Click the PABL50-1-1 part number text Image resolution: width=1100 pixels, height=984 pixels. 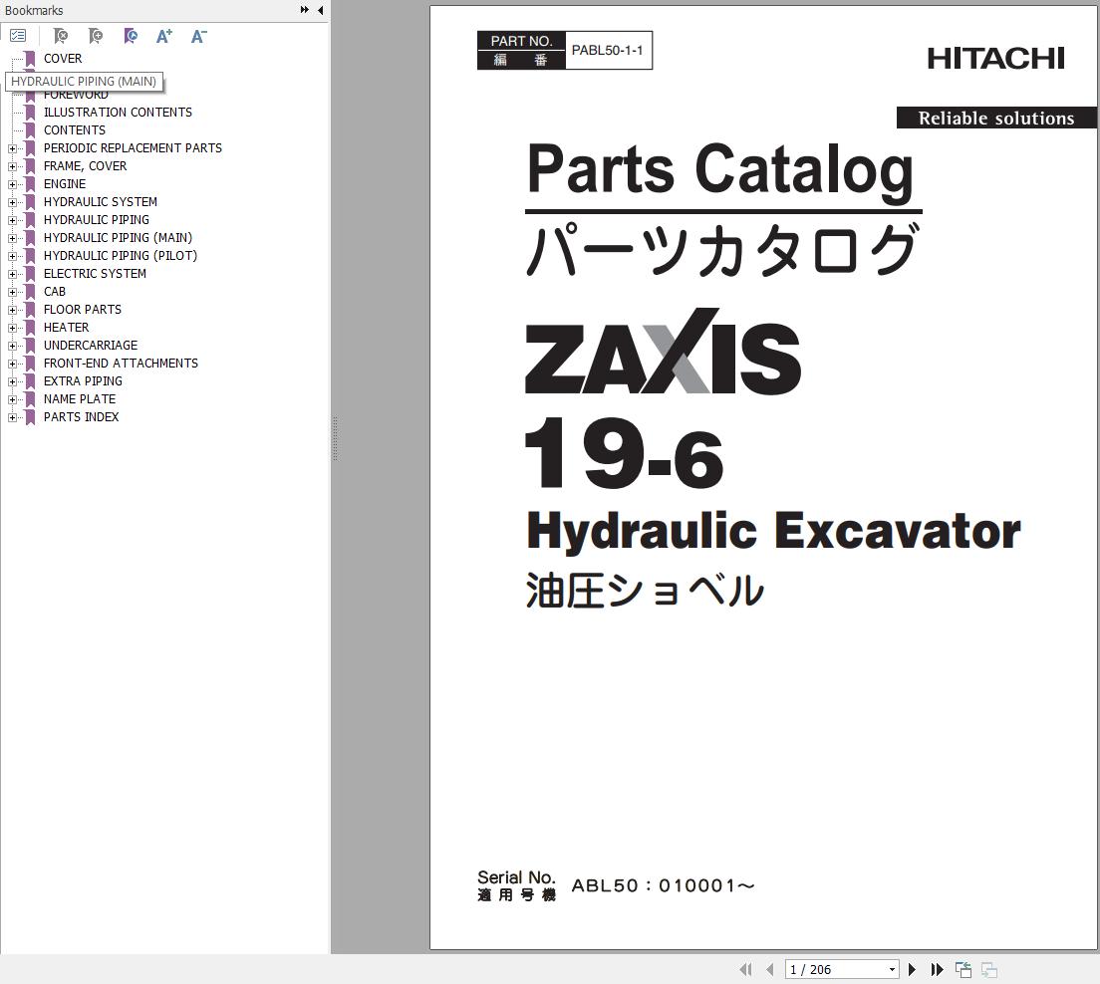(607, 51)
